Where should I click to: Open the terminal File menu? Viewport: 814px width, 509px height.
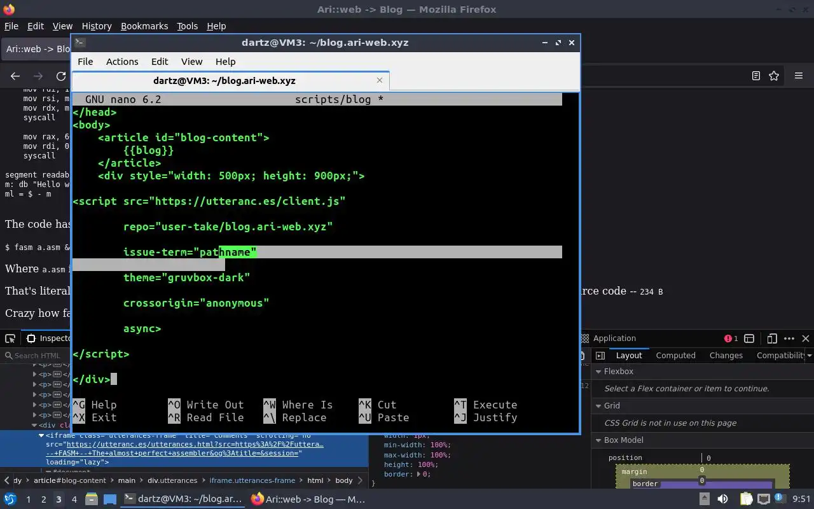pyautogui.click(x=85, y=62)
